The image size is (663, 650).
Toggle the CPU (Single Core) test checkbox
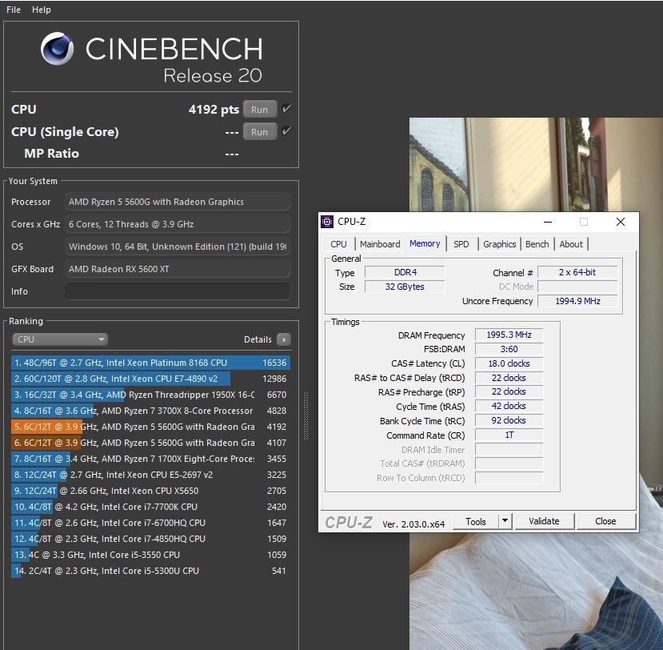point(286,131)
